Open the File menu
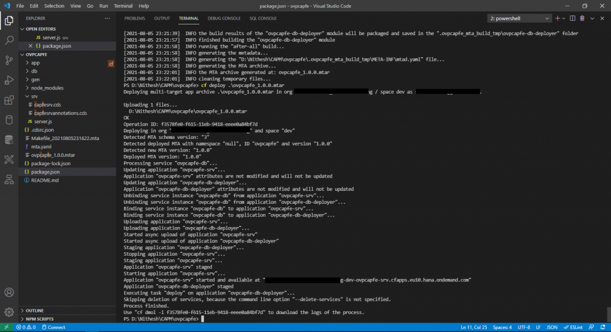The width and height of the screenshot is (611, 332). [x=20, y=6]
